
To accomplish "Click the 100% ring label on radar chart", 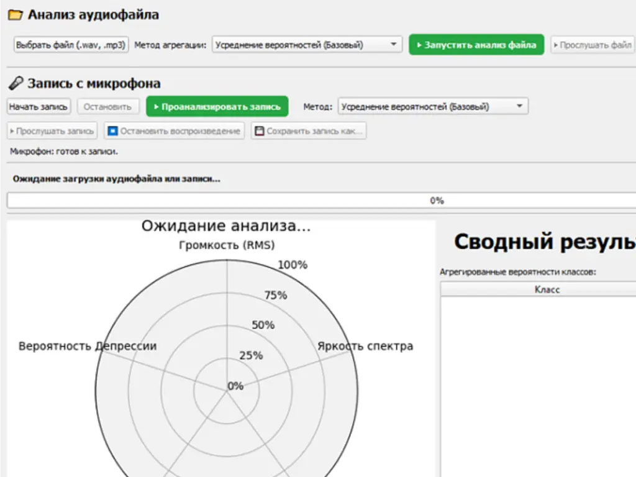I will 292,265.
